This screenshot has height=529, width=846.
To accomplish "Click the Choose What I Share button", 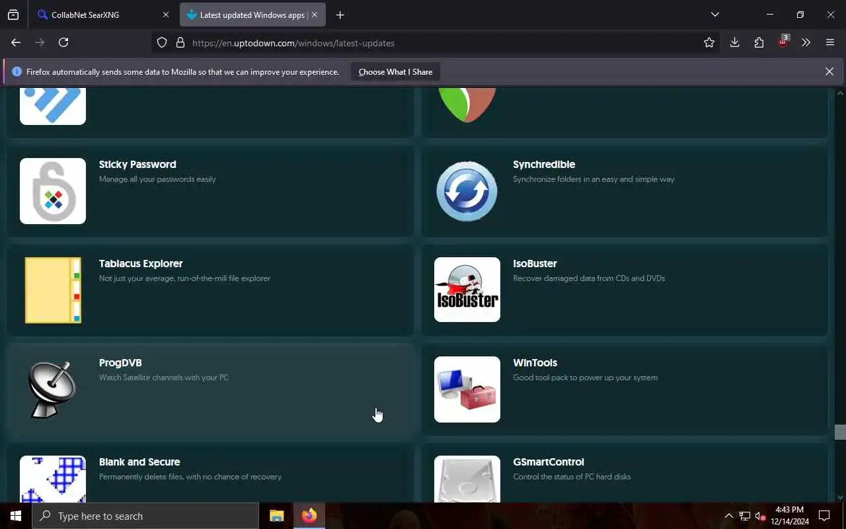I will (395, 72).
